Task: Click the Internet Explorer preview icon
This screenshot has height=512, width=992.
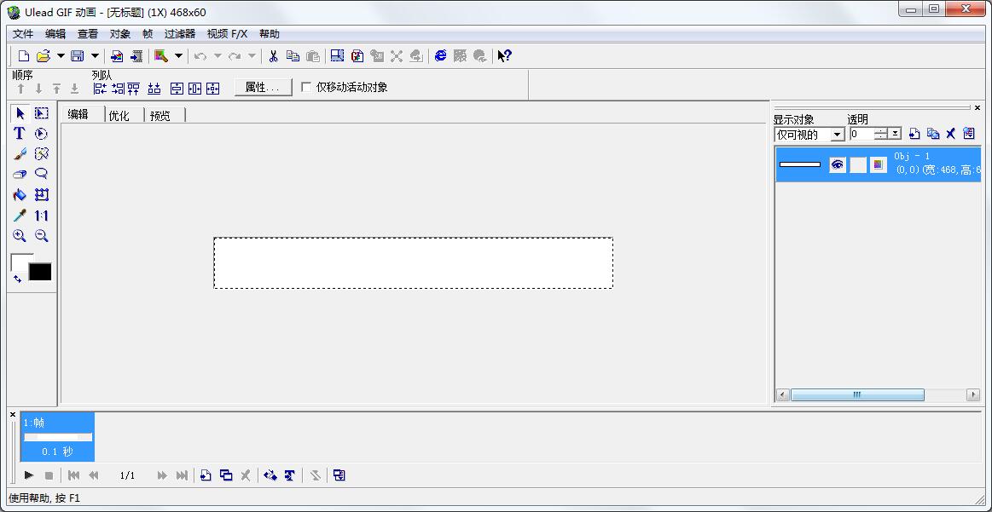Action: (440, 56)
